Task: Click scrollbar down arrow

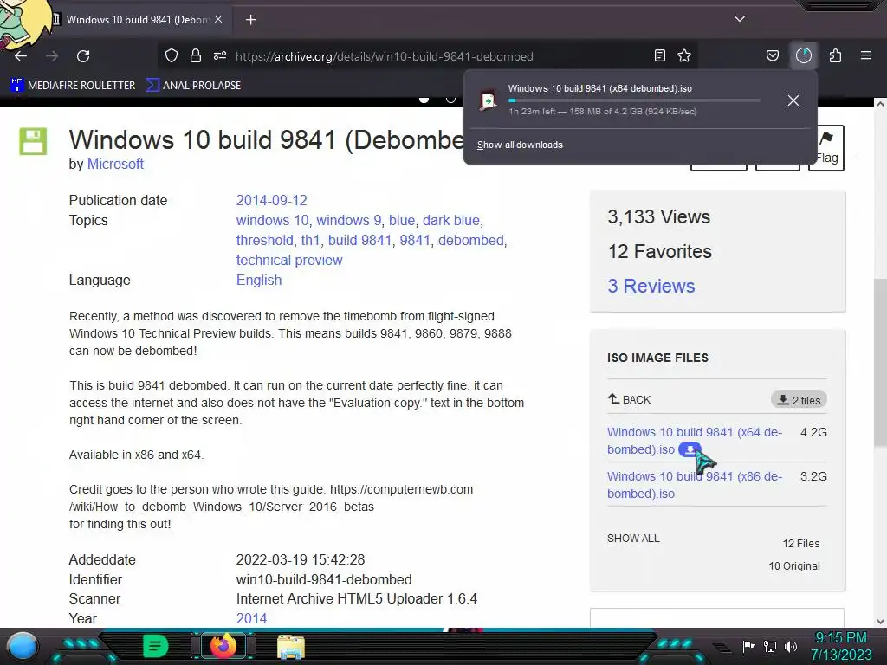Action: point(880,622)
